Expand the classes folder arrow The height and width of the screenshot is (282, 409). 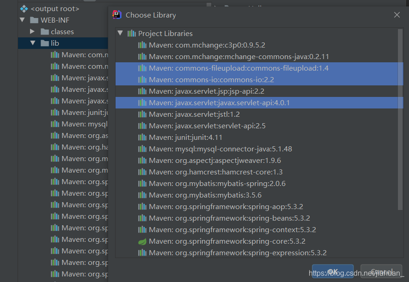pos(32,31)
